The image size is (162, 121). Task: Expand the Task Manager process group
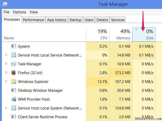[x=6, y=64]
